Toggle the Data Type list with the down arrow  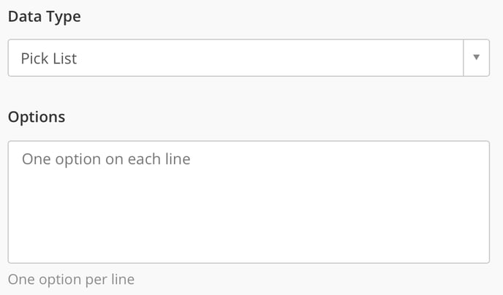[476, 58]
